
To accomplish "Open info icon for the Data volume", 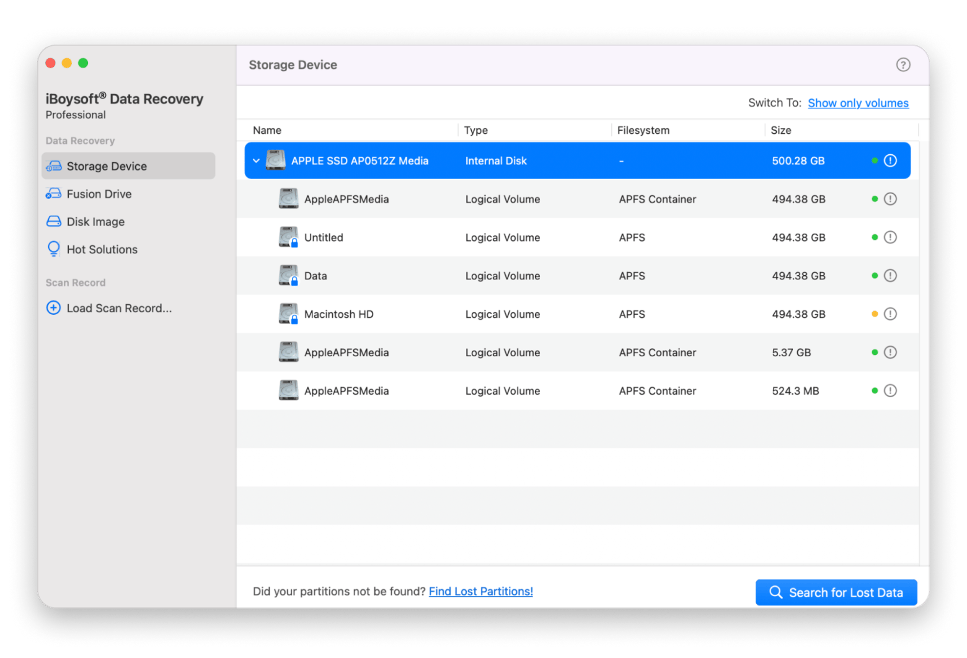I will pos(890,276).
